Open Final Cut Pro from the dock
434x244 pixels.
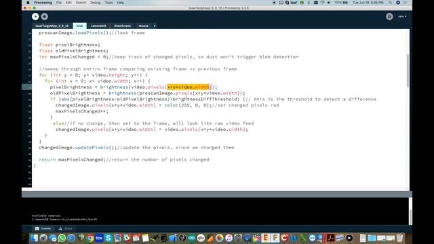[x=256, y=238]
